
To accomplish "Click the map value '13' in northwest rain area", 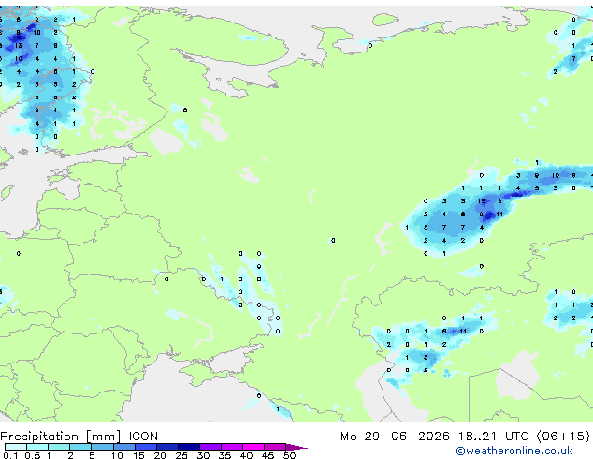I will tap(18, 46).
